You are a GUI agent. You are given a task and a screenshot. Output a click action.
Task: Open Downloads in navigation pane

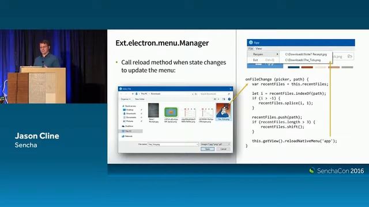point(129,114)
